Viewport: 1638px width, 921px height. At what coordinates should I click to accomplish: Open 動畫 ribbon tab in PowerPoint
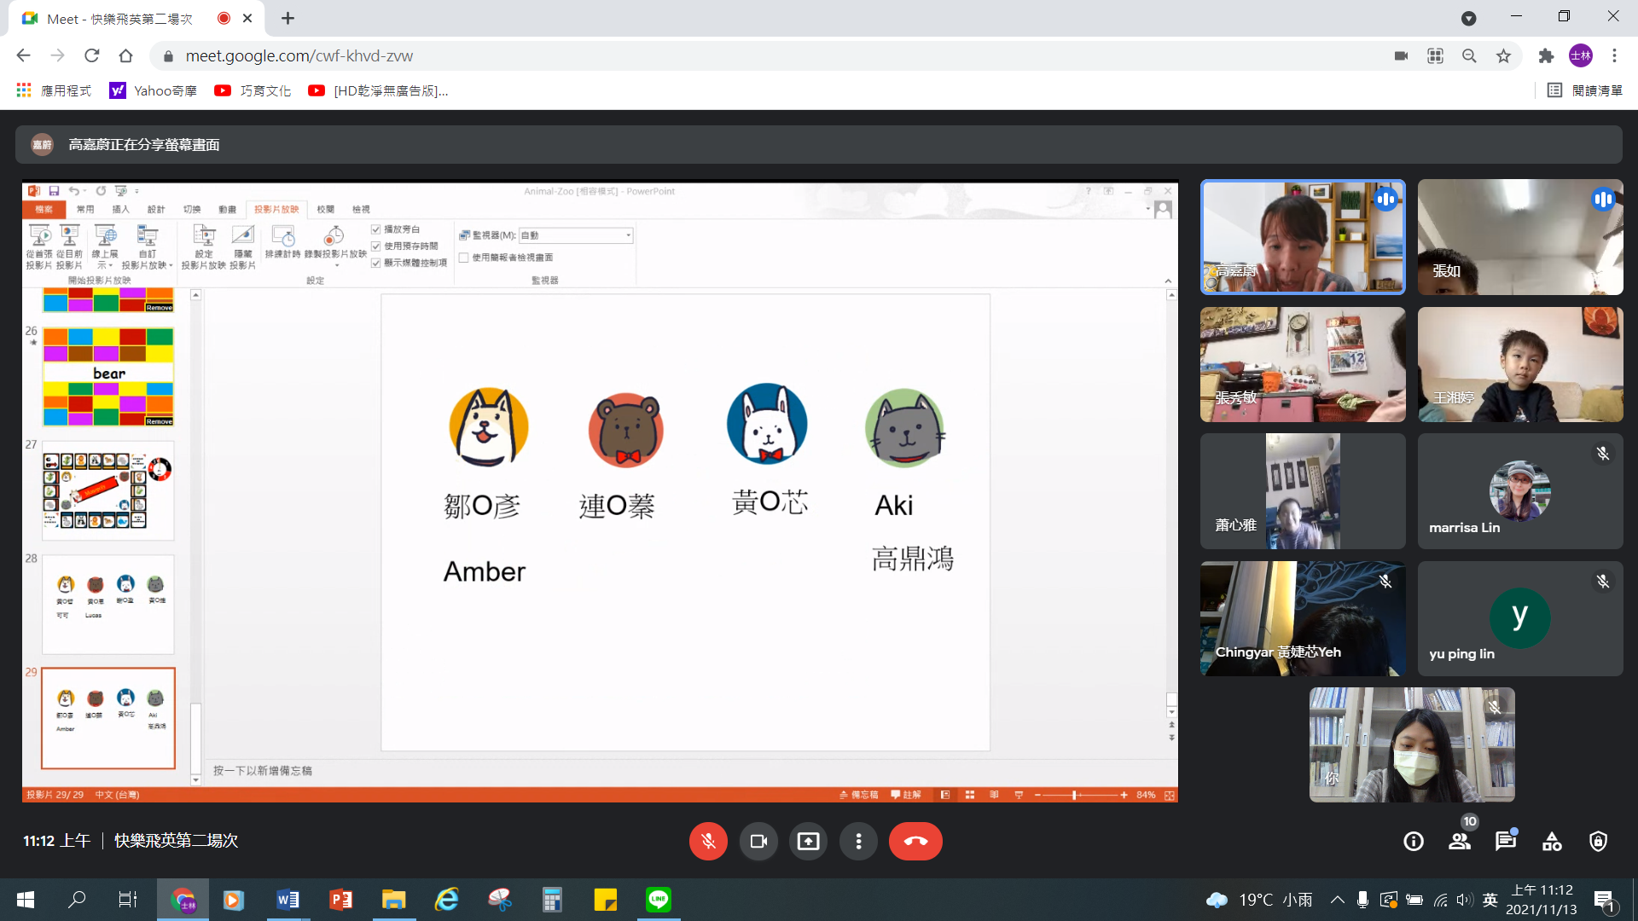tap(227, 209)
